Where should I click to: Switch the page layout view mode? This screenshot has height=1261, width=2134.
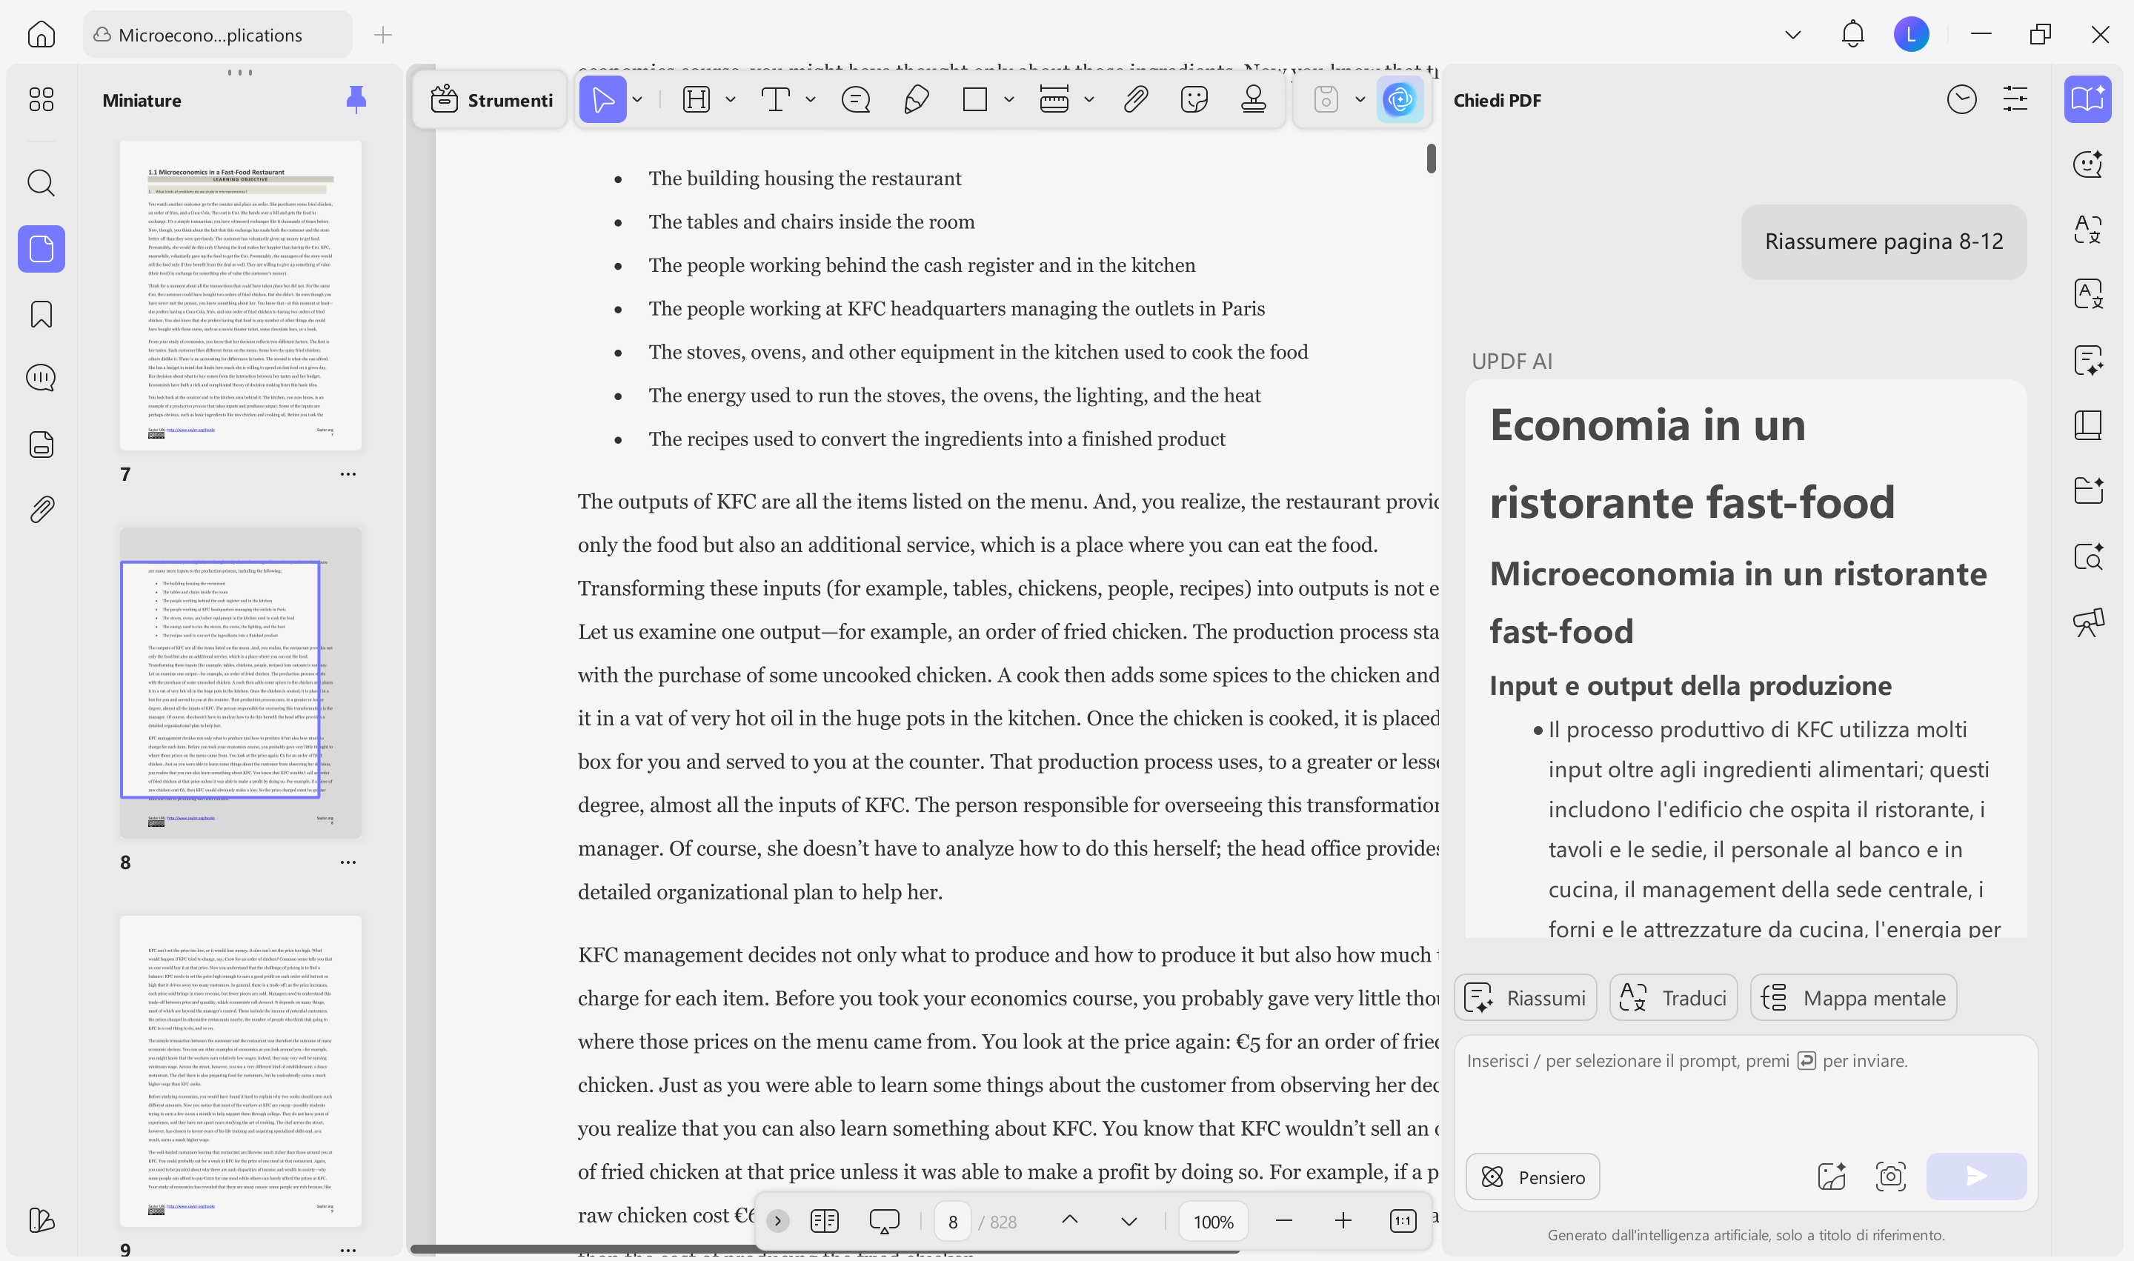pyautogui.click(x=825, y=1222)
